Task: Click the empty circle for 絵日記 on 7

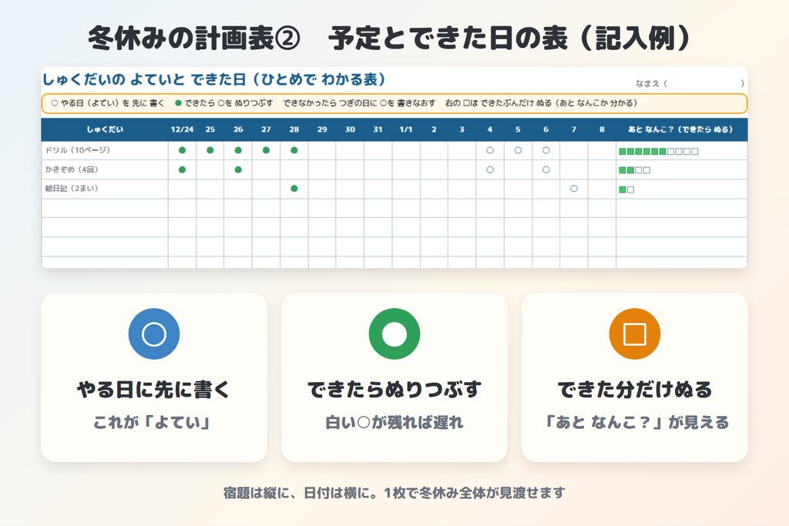Action: tap(573, 189)
